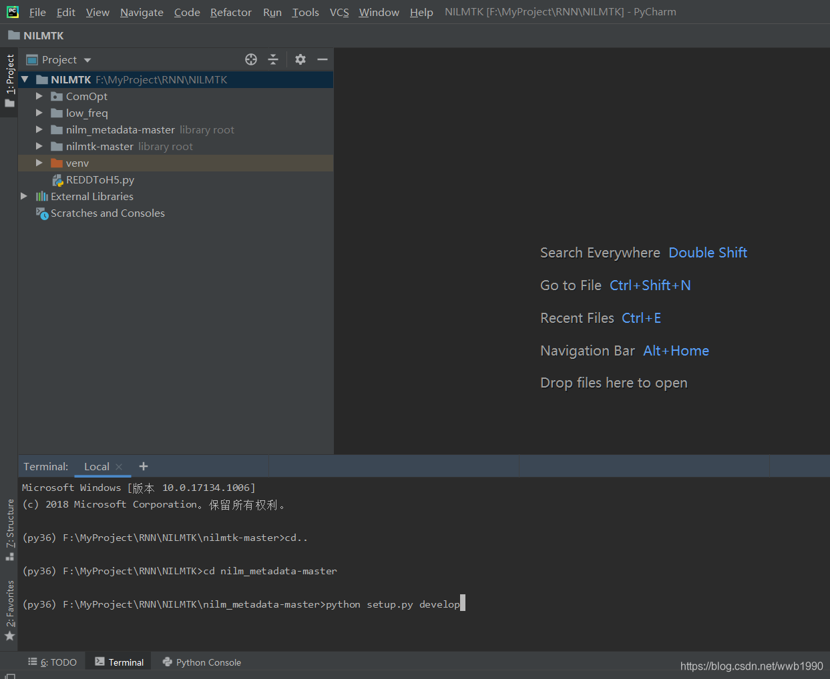Open the 6: TODO tool window
The image size is (830, 679).
[52, 662]
